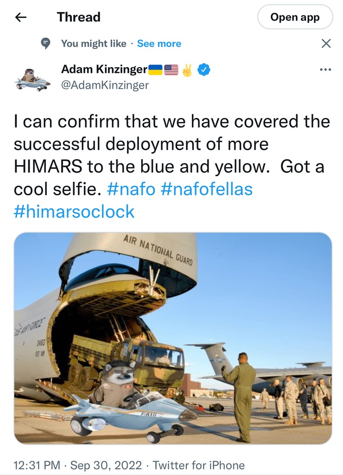
Task: Open the tweet's three-dot more menu
Action: (x=326, y=70)
